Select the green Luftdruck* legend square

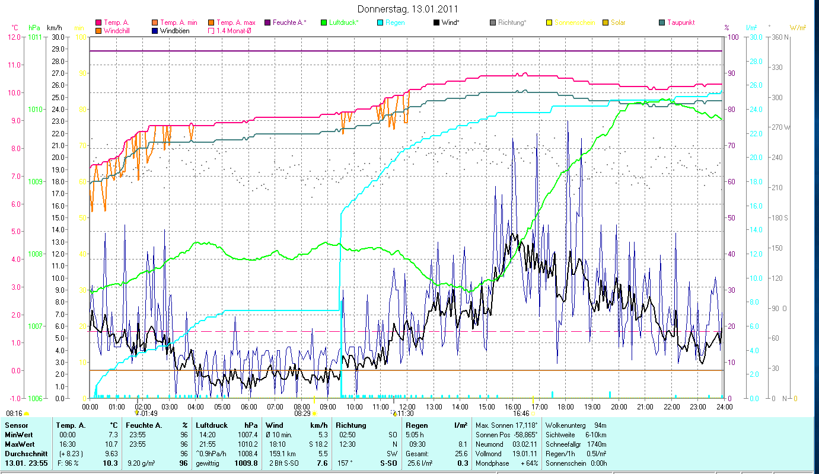coord(323,23)
